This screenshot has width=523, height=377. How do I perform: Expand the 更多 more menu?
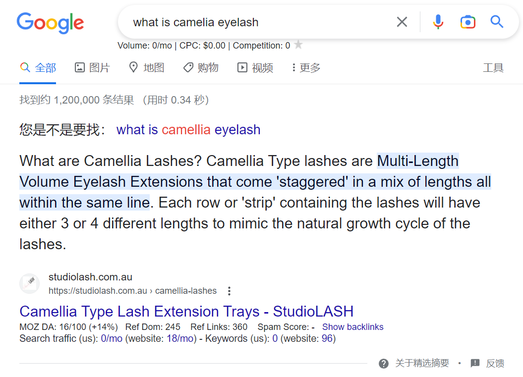[306, 68]
